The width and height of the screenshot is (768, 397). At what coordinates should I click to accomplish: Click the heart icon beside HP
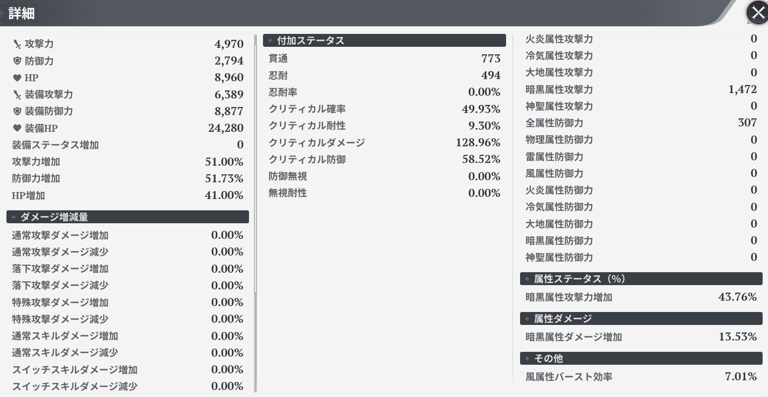tap(17, 77)
